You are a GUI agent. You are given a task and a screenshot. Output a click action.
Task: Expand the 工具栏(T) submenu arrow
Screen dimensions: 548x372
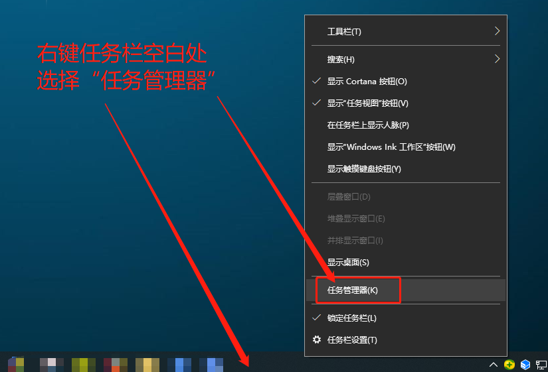click(x=496, y=31)
